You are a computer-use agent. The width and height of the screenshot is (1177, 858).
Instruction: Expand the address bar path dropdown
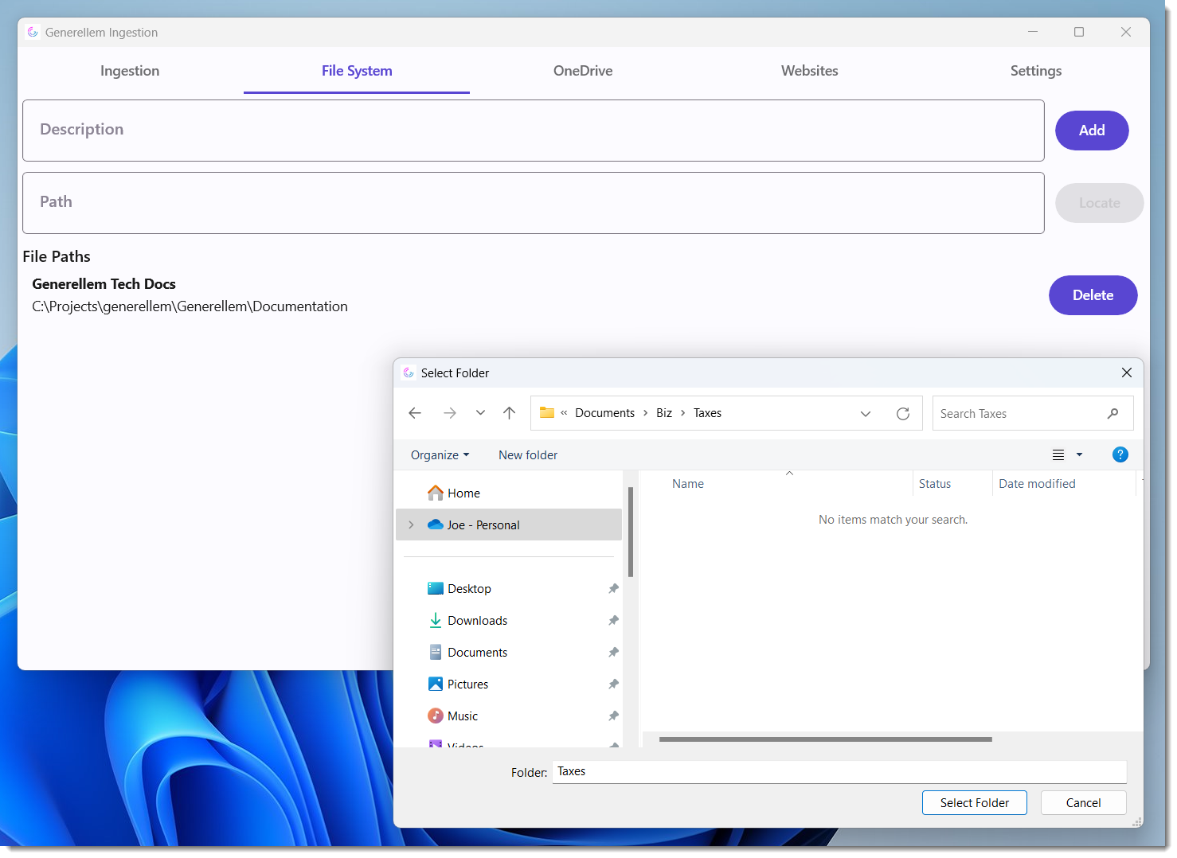(x=866, y=414)
